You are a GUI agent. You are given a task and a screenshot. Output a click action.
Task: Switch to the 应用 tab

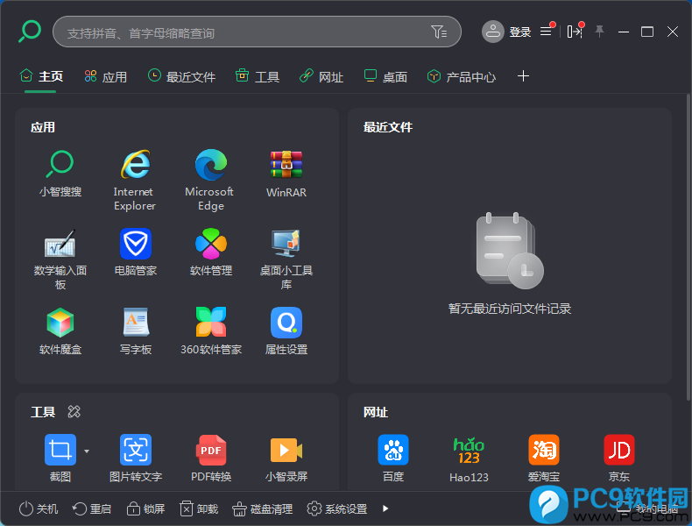pyautogui.click(x=105, y=76)
